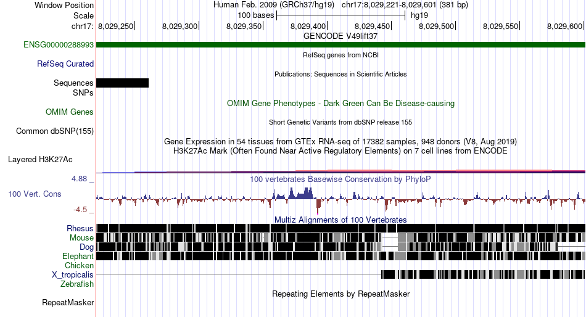Select the Elephant alignment label

point(78,257)
